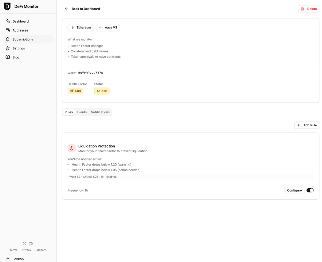Viewport: 322px width, 262px height.
Task: Select the Rules tab
Action: coord(68,112)
